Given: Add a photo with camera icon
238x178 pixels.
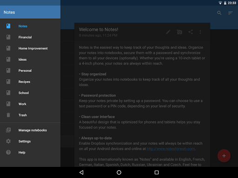Looking at the screenshot, I should point(179,32).
